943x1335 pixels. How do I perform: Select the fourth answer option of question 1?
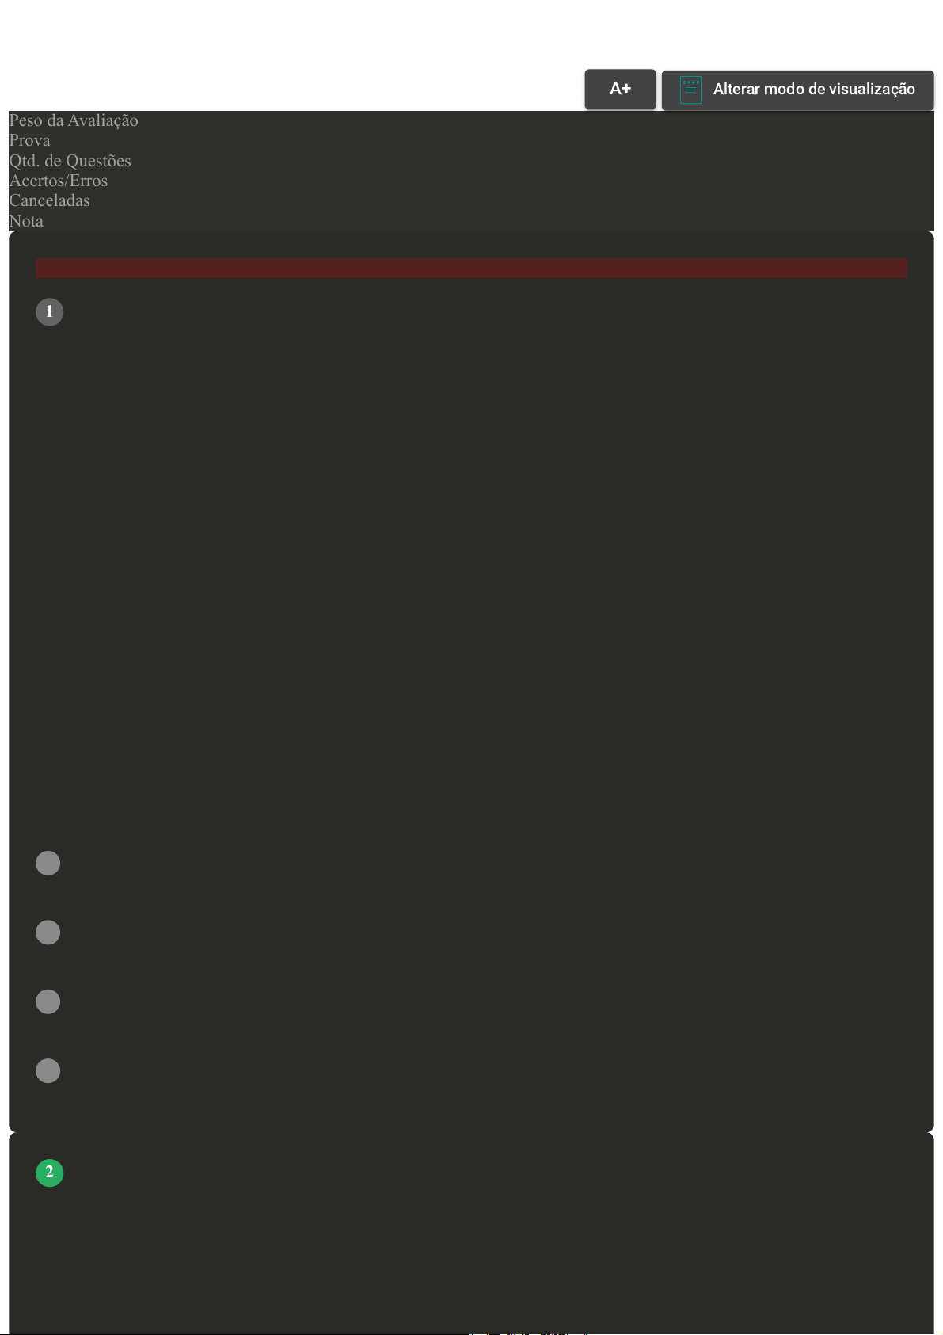click(48, 1071)
